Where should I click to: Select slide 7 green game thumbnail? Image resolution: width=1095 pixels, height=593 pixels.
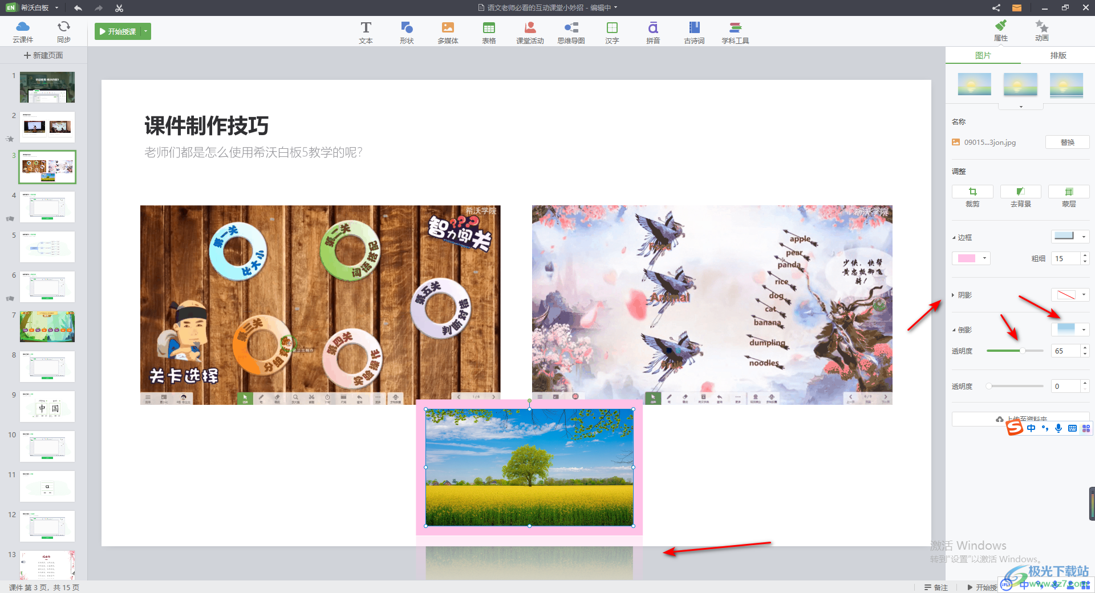[x=47, y=327]
